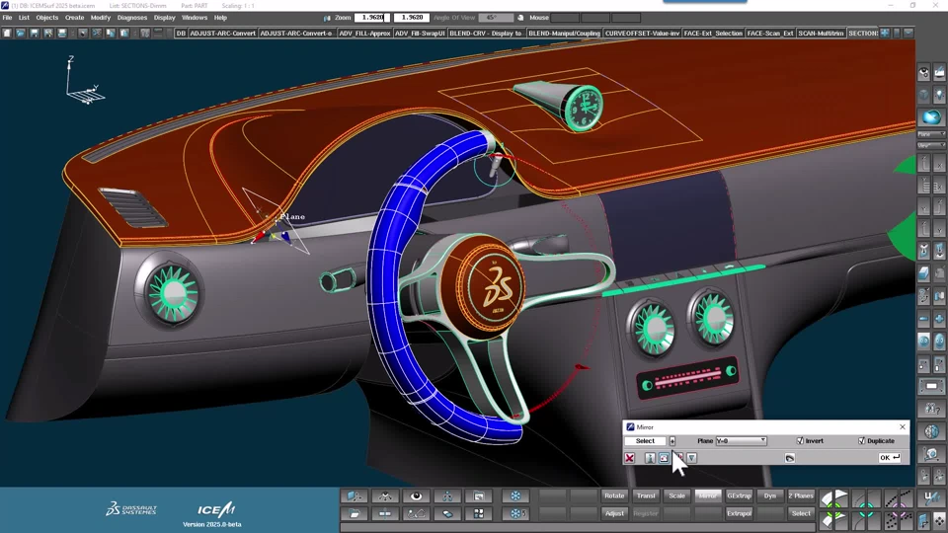
Task: Click the eye visibility icon in bottom toolbar
Action: coord(417,496)
